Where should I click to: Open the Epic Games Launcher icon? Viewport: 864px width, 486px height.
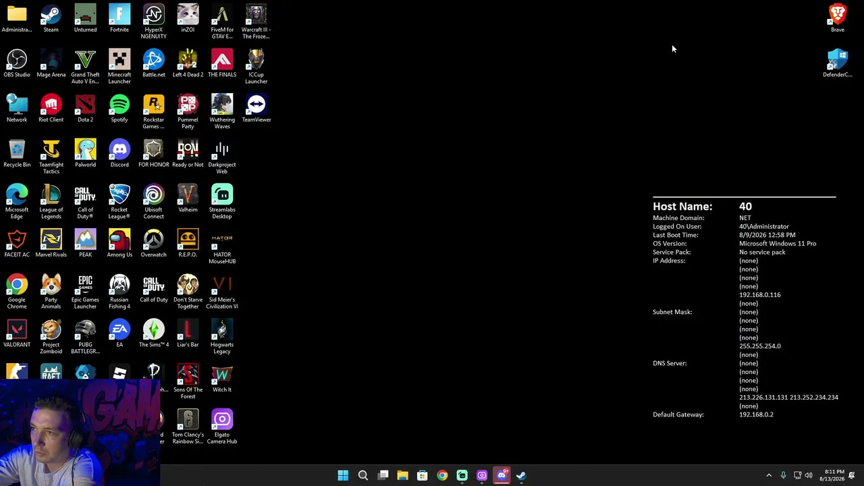tap(85, 291)
